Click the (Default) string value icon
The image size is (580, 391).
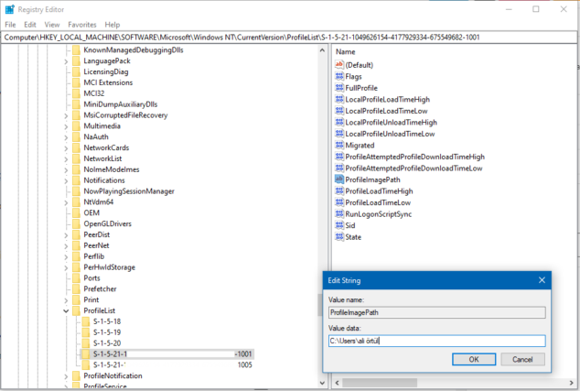pos(339,65)
